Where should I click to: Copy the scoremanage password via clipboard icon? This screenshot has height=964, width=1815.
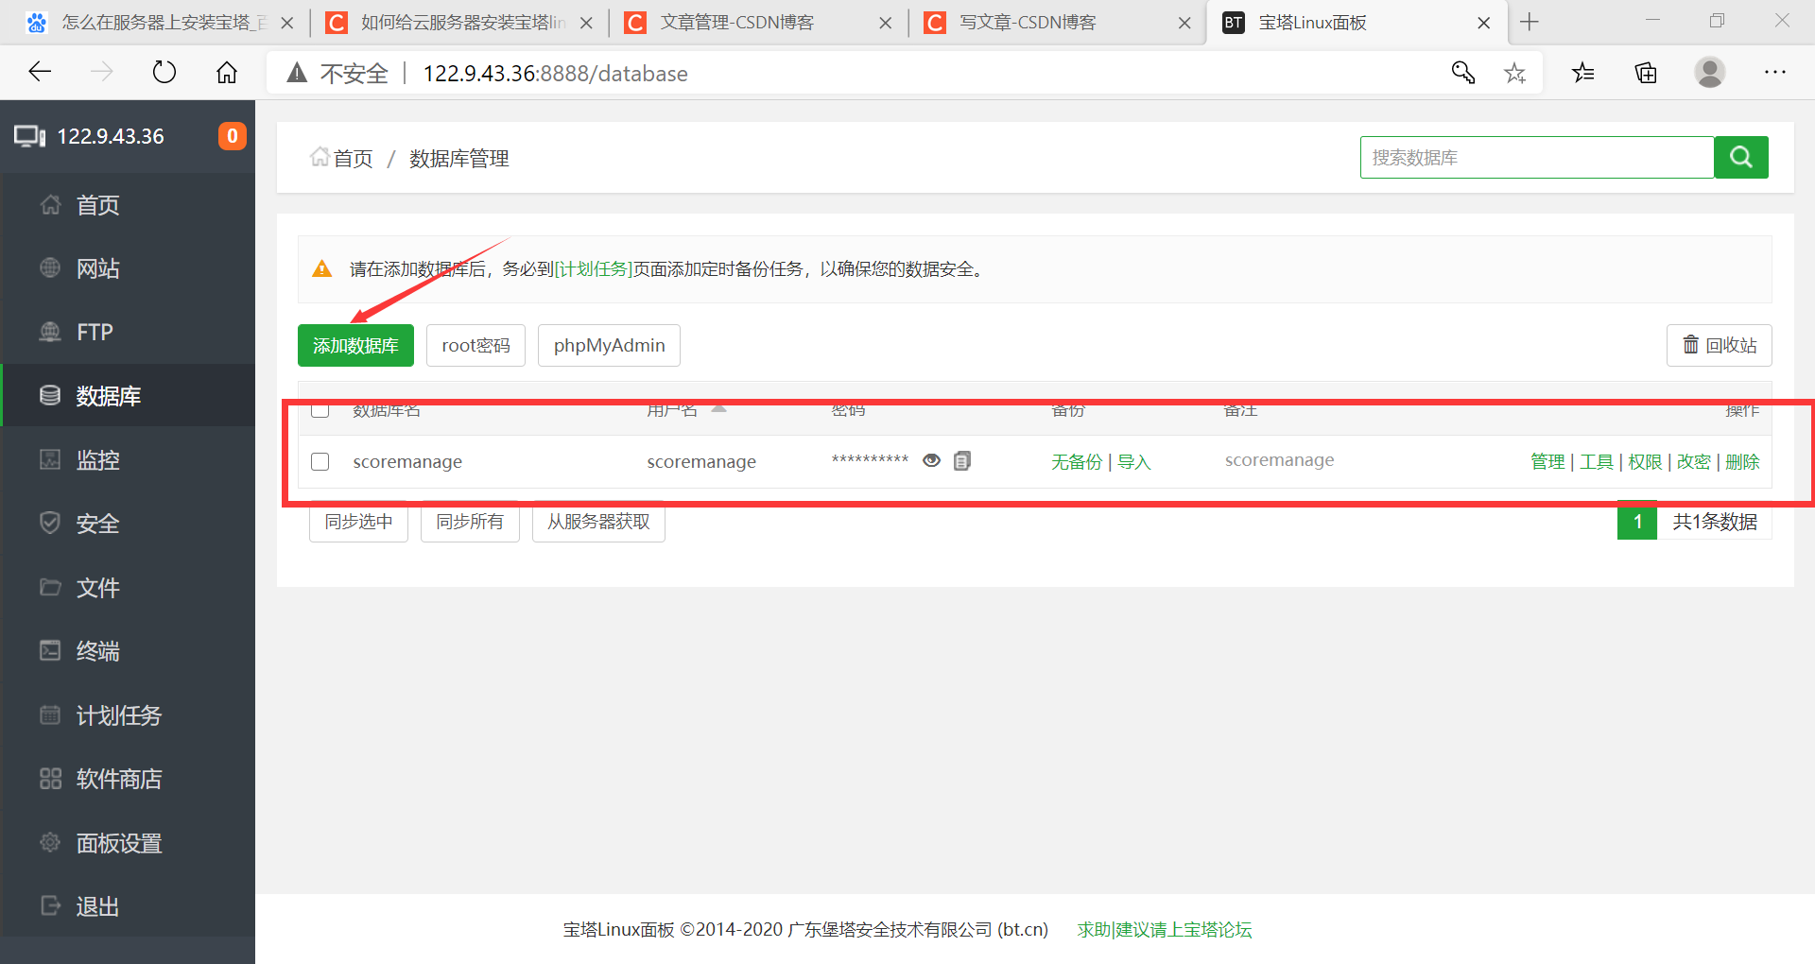(x=961, y=460)
